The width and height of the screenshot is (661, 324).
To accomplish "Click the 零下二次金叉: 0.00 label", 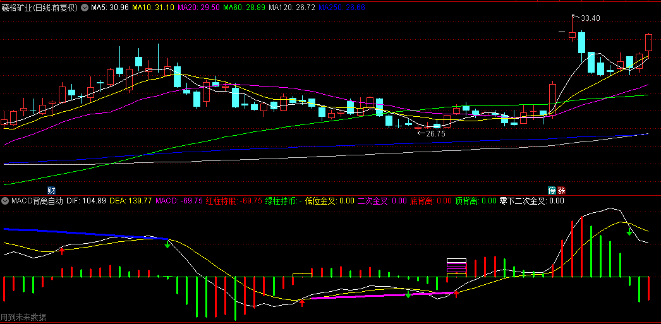I will 532,201.
